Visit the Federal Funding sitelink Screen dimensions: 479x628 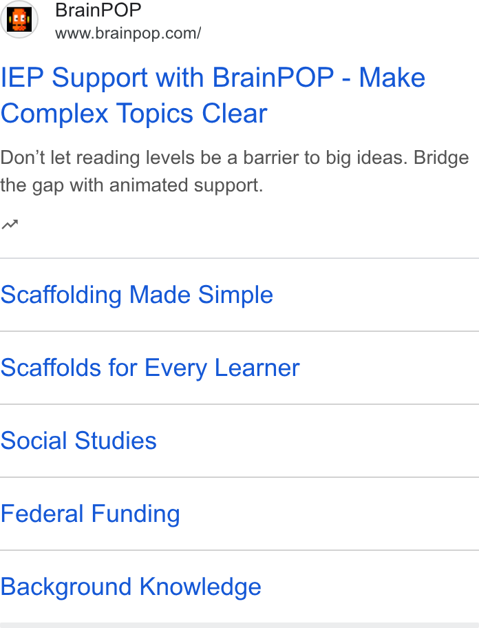pyautogui.click(x=90, y=514)
